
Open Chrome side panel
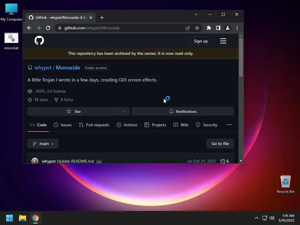[218, 28]
